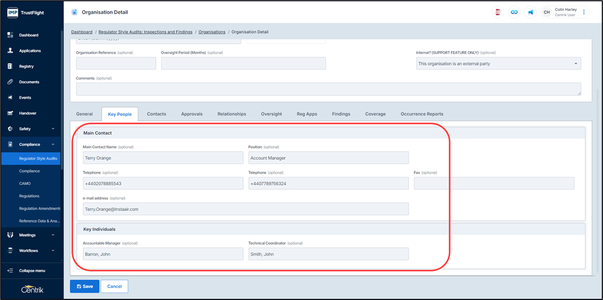Expand the Meetings sidebar section
The image size is (603, 300).
(x=53, y=235)
